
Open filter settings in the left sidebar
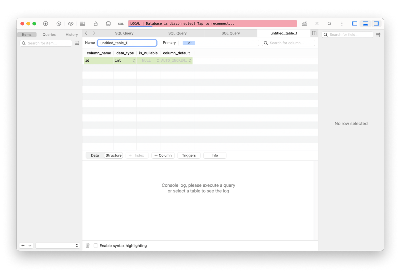(x=77, y=43)
